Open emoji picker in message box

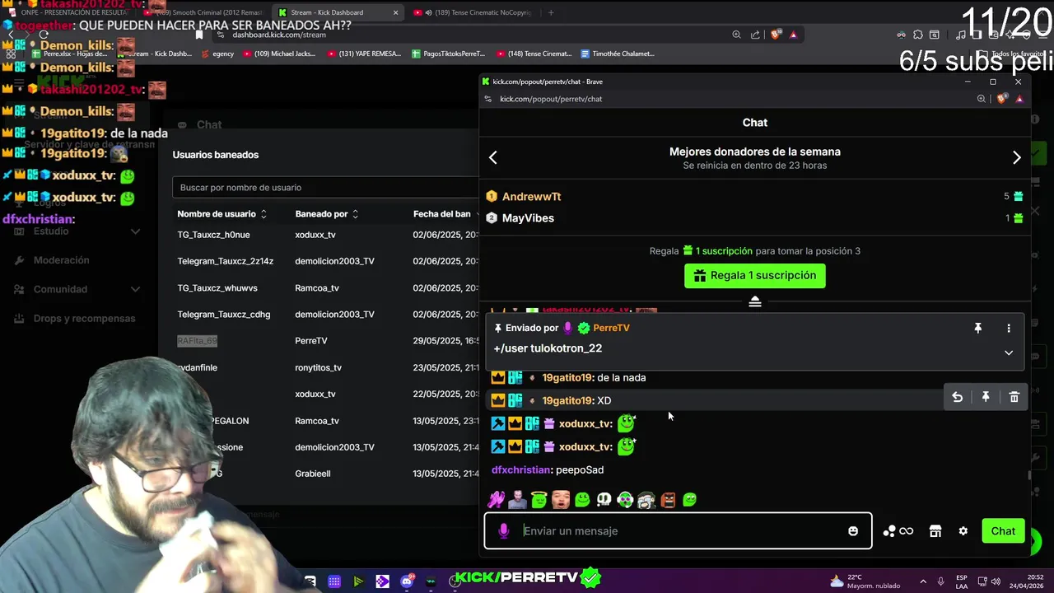tap(853, 531)
